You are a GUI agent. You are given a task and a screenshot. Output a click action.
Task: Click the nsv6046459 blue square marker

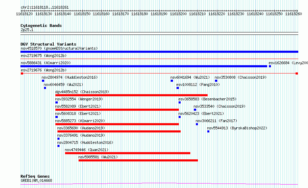pyautogui.click(x=45, y=88)
